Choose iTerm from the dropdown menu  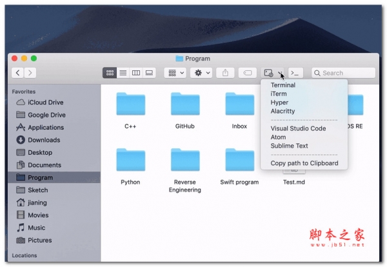(x=304, y=94)
